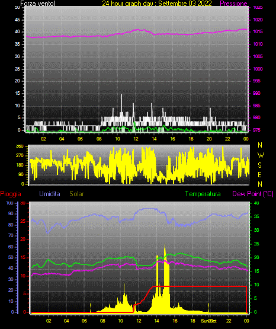
Task: Click the 'Forza vento)' wind speed label
Action: click(38, 4)
